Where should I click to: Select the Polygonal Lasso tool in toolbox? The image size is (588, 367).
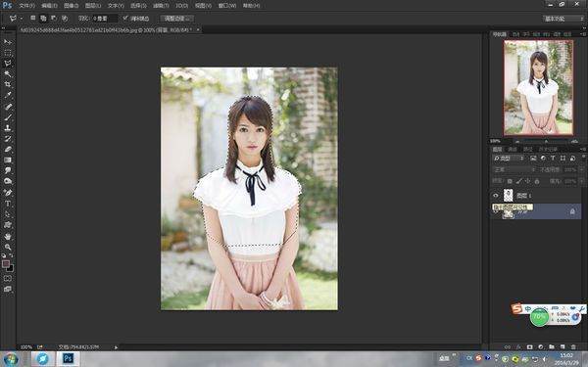coord(8,64)
